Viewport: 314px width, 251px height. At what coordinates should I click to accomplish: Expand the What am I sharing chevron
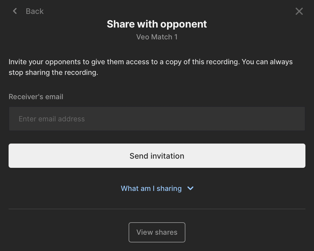coord(190,188)
